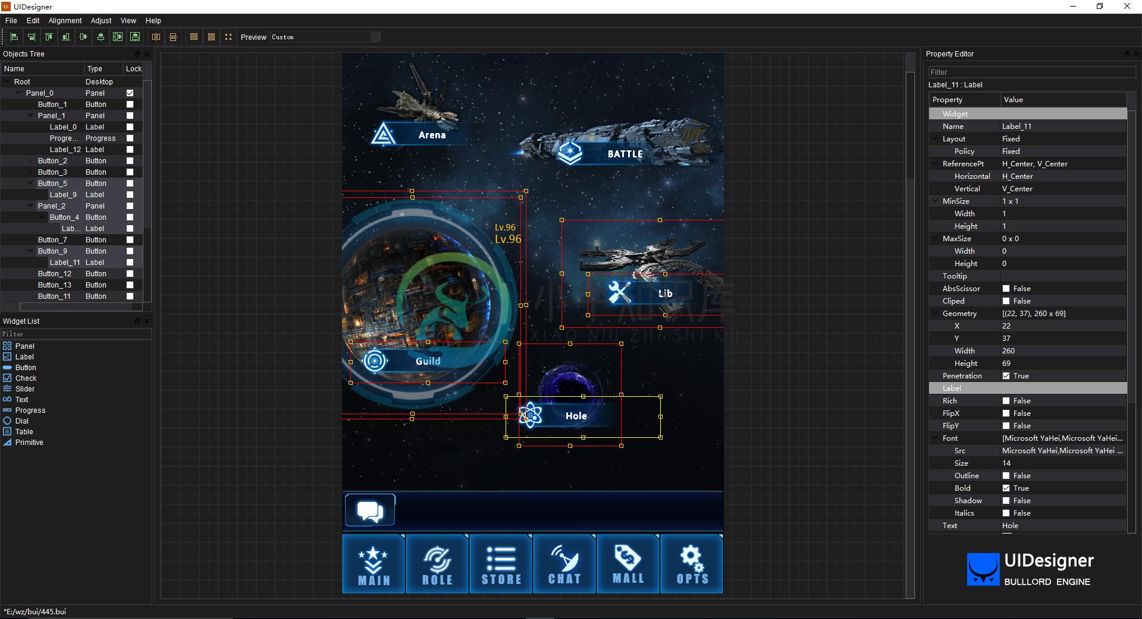1142x619 pixels.
Task: Select the Button widget in Widget List
Action: coord(26,367)
